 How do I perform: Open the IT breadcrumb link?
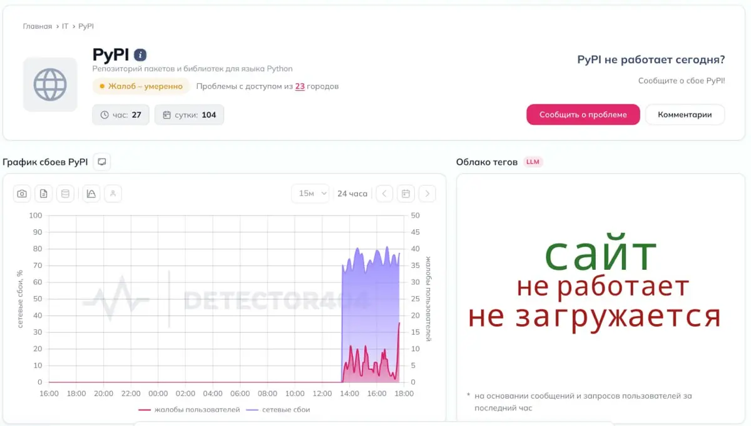65,26
